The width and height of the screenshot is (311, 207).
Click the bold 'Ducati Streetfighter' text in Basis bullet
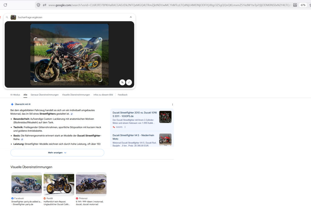click(89, 136)
